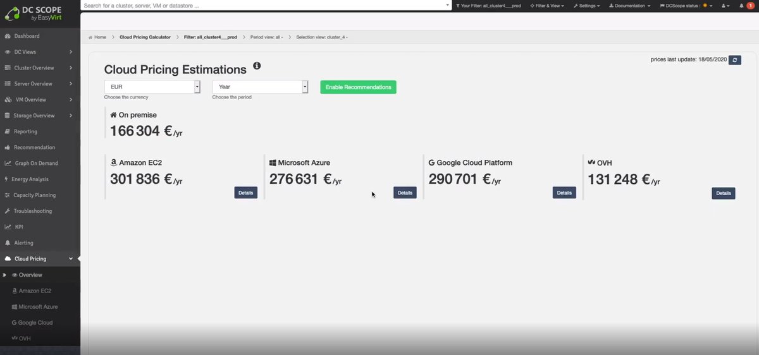The image size is (759, 355).
Task: Open the user account dropdown
Action: coord(725,6)
